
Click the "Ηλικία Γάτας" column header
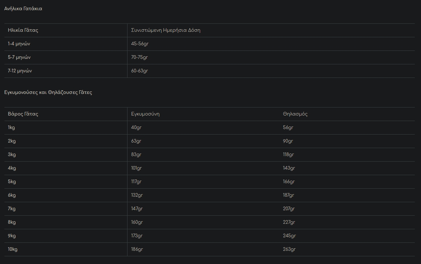click(23, 30)
